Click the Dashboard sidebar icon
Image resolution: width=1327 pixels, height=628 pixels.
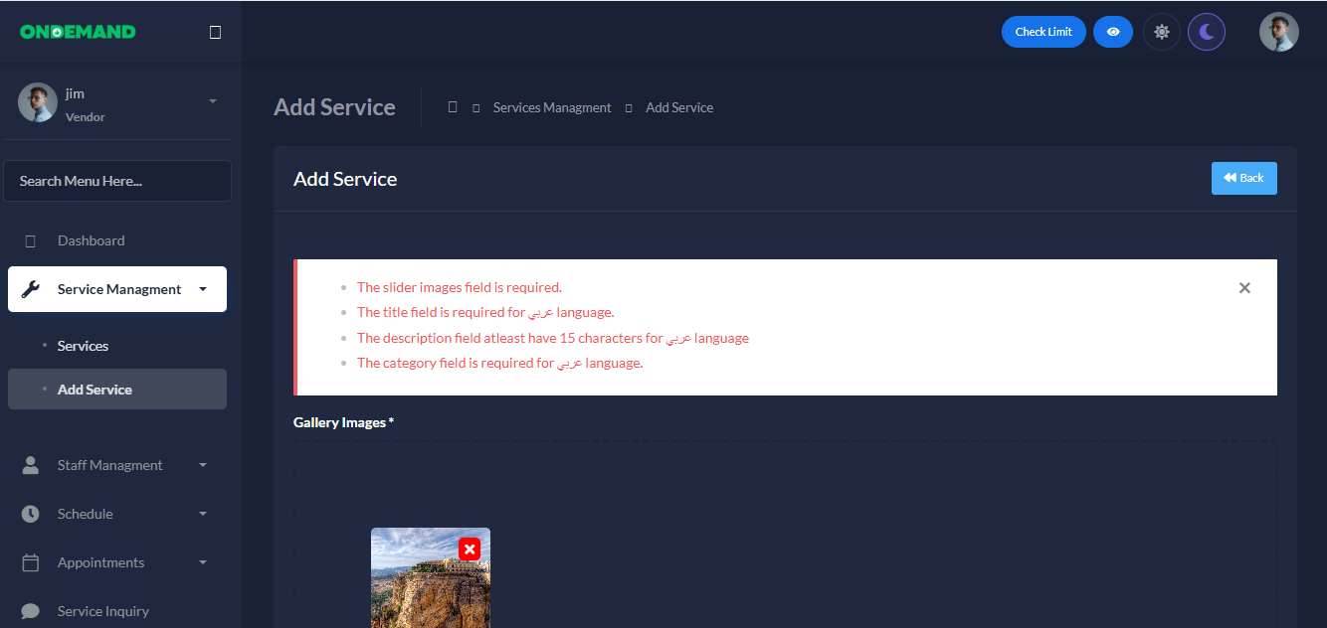point(30,240)
